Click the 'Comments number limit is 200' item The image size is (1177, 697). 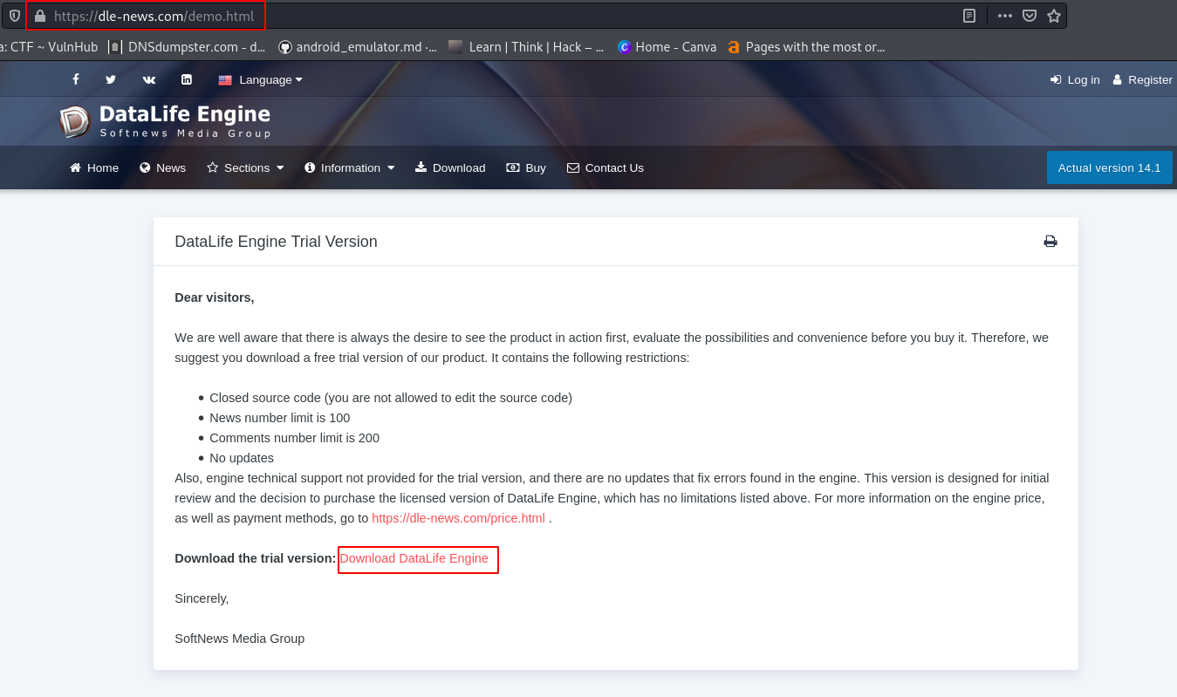pyautogui.click(x=294, y=438)
